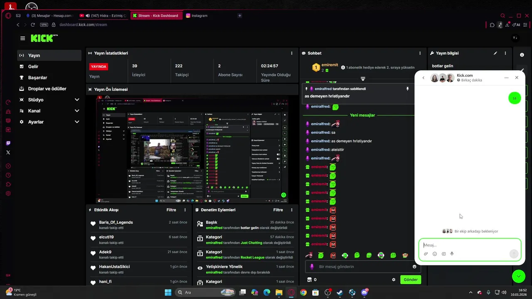Open Windows Start menu
This screenshot has height=299, width=532.
click(168, 292)
